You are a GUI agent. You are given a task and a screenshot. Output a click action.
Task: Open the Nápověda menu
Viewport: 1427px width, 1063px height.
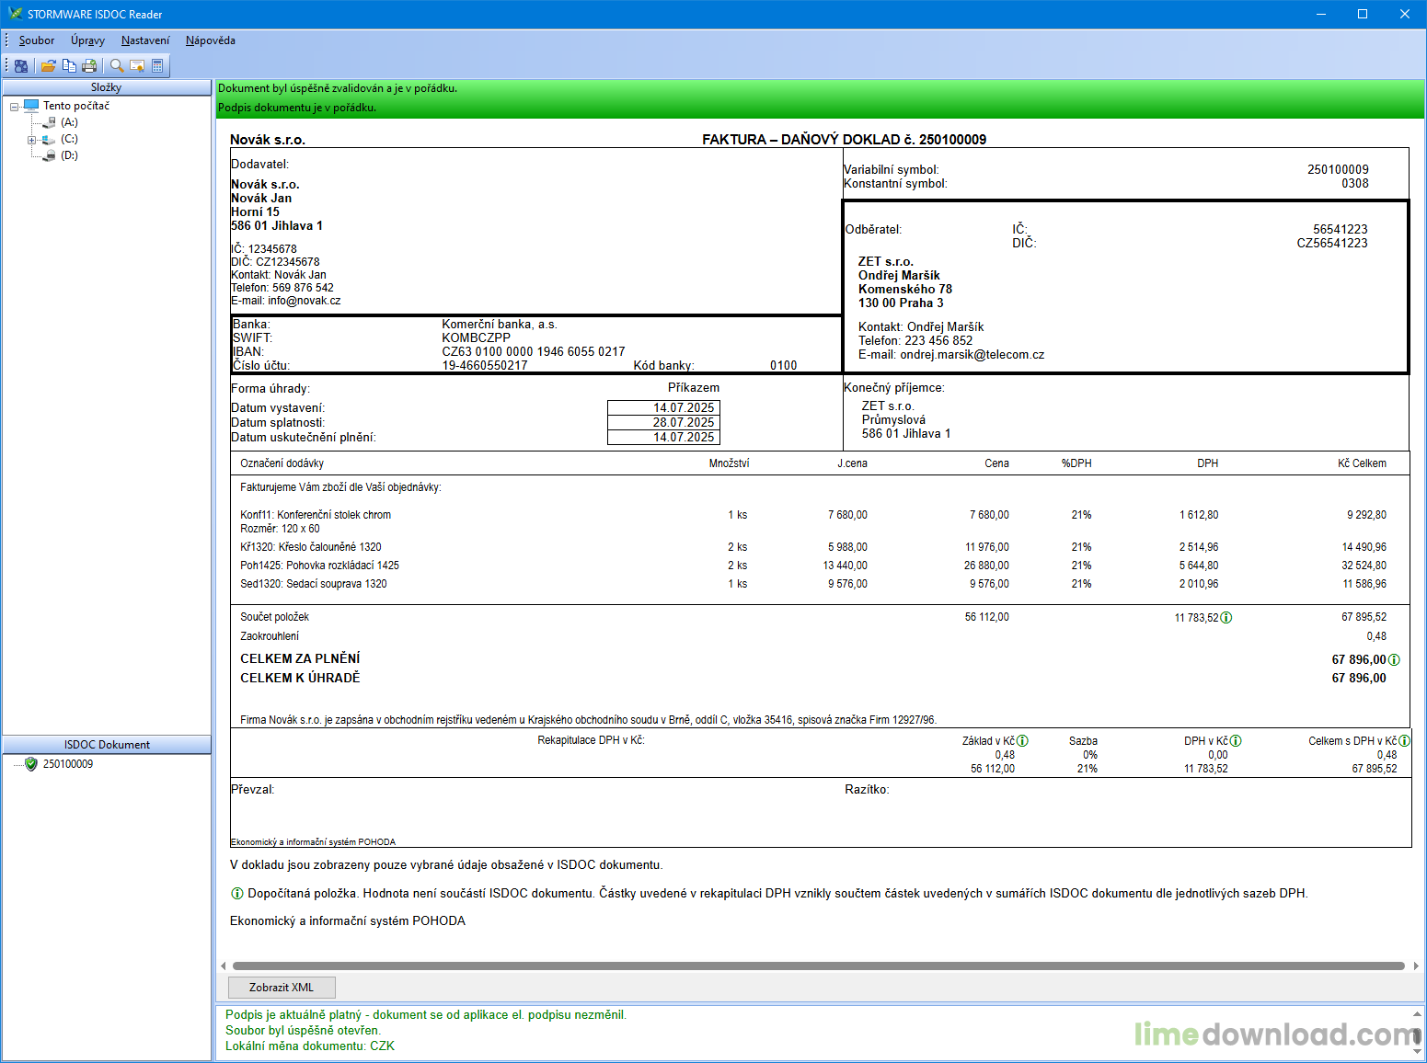pyautogui.click(x=210, y=40)
